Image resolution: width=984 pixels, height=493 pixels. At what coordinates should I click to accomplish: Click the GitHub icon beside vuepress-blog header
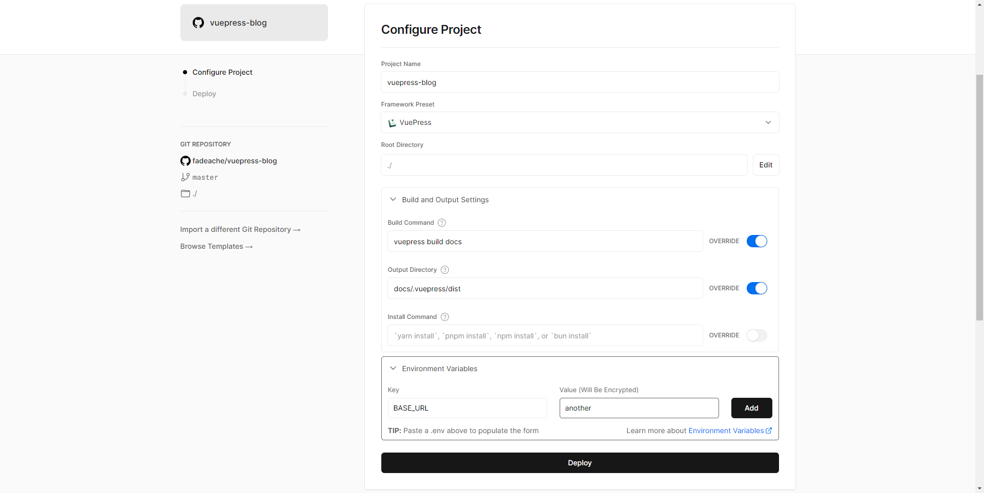point(198,23)
